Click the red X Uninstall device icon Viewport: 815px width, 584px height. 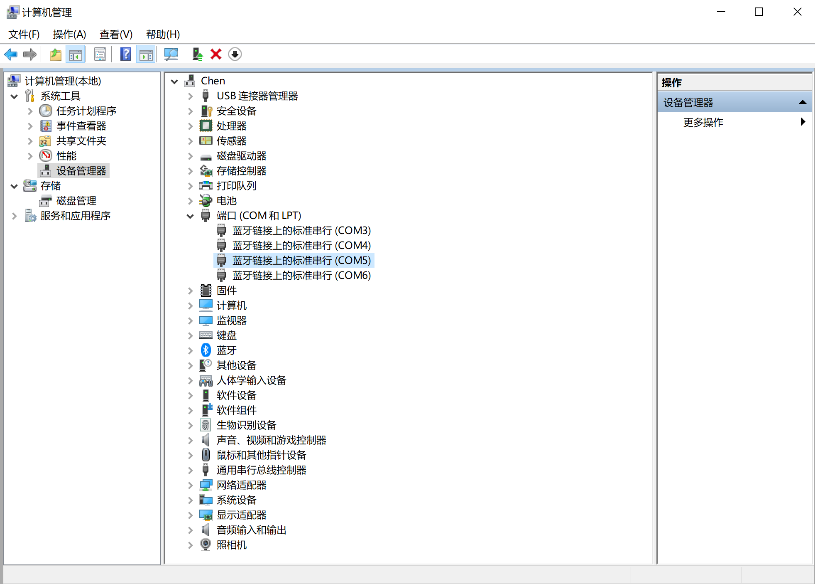pos(216,54)
